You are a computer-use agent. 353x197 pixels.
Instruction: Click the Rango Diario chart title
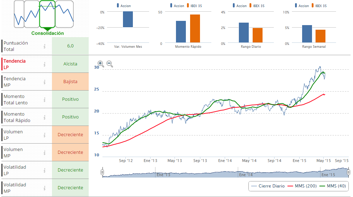click(251, 46)
